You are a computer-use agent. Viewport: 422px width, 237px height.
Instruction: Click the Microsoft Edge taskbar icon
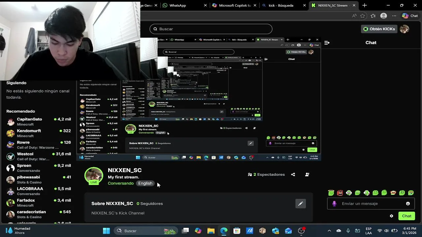click(224, 231)
